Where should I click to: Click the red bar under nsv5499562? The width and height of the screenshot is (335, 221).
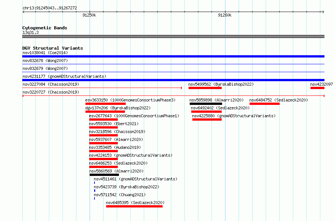pyautogui.click(x=205, y=88)
